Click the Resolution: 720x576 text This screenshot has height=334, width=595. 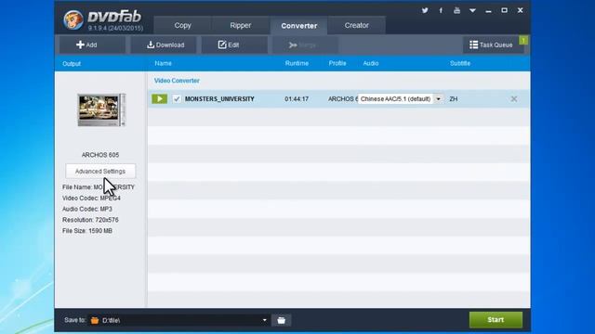pyautogui.click(x=90, y=220)
